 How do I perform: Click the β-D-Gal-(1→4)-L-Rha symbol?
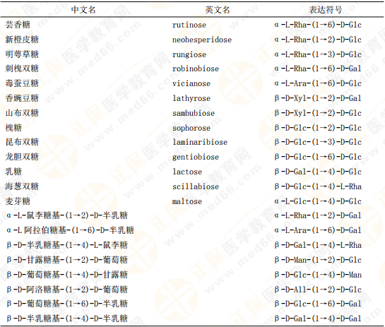(318, 245)
